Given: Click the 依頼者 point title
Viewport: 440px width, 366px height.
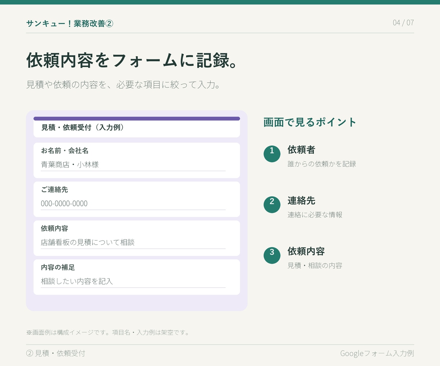Looking at the screenshot, I should (302, 149).
